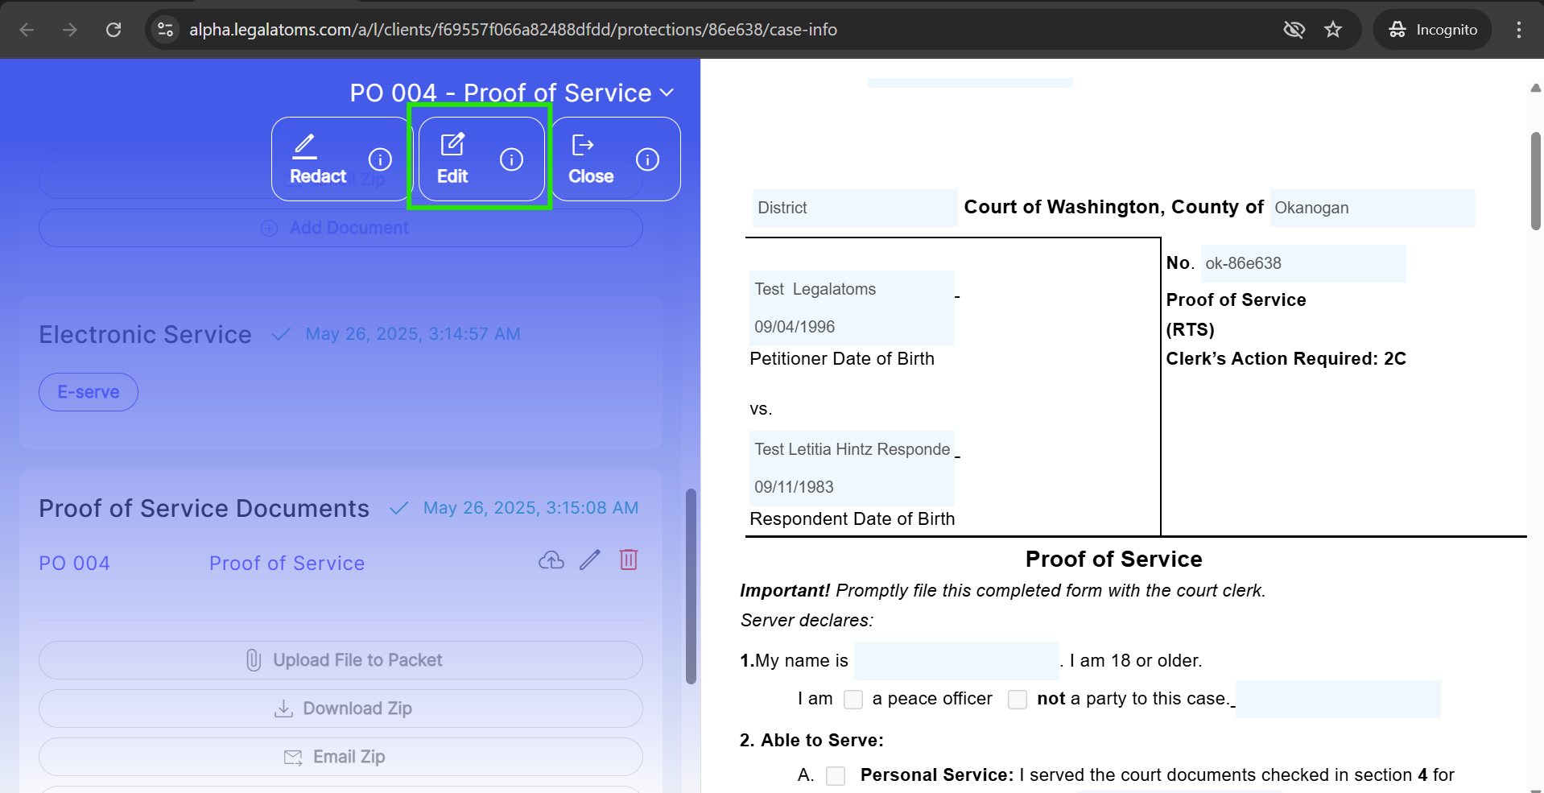Open the Proof of Service document link
1544x793 pixels.
click(x=287, y=563)
